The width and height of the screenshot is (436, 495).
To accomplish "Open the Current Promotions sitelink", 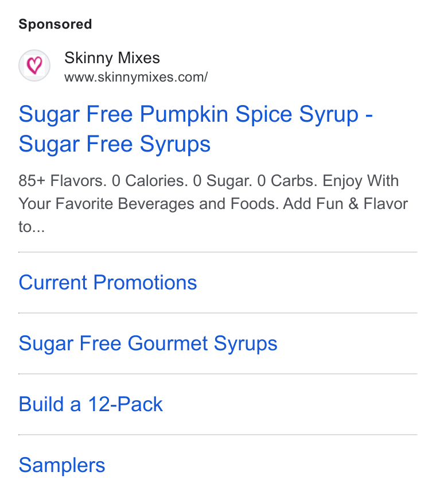I will pyautogui.click(x=108, y=282).
